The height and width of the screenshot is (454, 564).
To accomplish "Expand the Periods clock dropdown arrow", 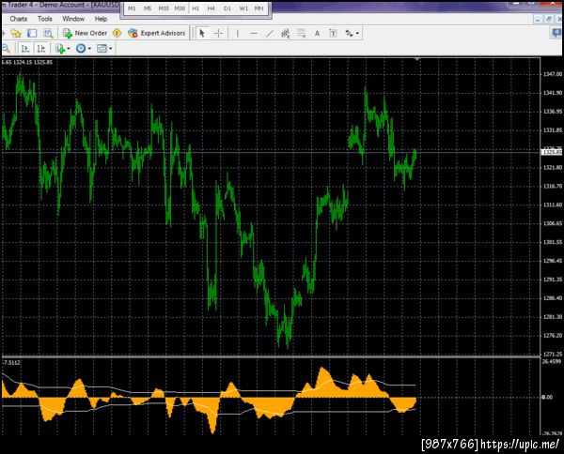I will (x=89, y=49).
